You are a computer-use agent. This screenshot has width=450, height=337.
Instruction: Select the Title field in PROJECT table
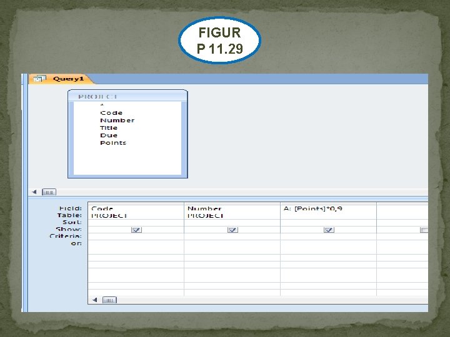tap(109, 128)
